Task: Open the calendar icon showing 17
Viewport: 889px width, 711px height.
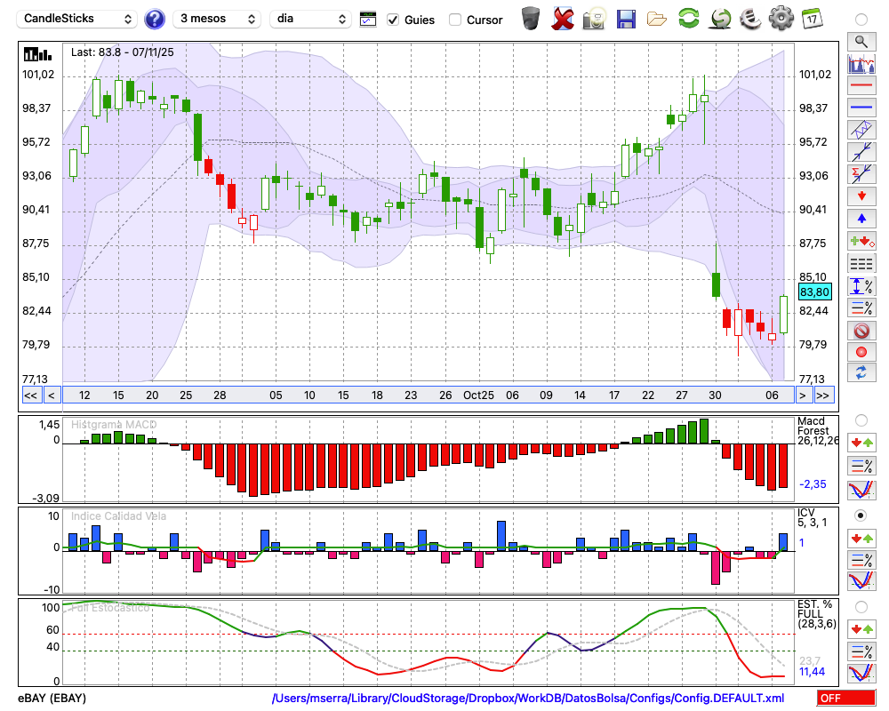Action: click(812, 19)
